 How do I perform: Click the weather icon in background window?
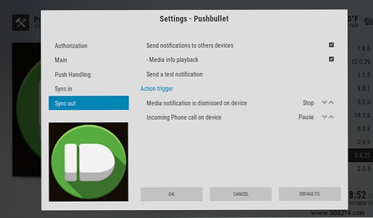pyautogui.click(x=368, y=21)
